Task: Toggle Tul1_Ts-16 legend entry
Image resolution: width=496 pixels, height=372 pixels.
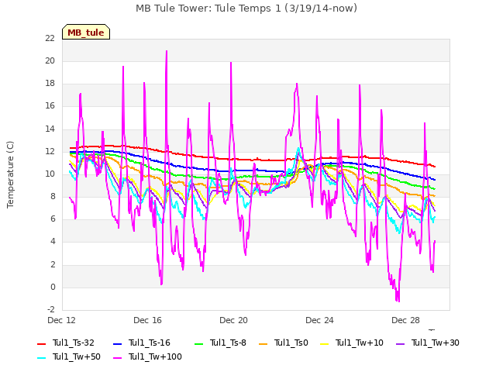Action: click(142, 343)
